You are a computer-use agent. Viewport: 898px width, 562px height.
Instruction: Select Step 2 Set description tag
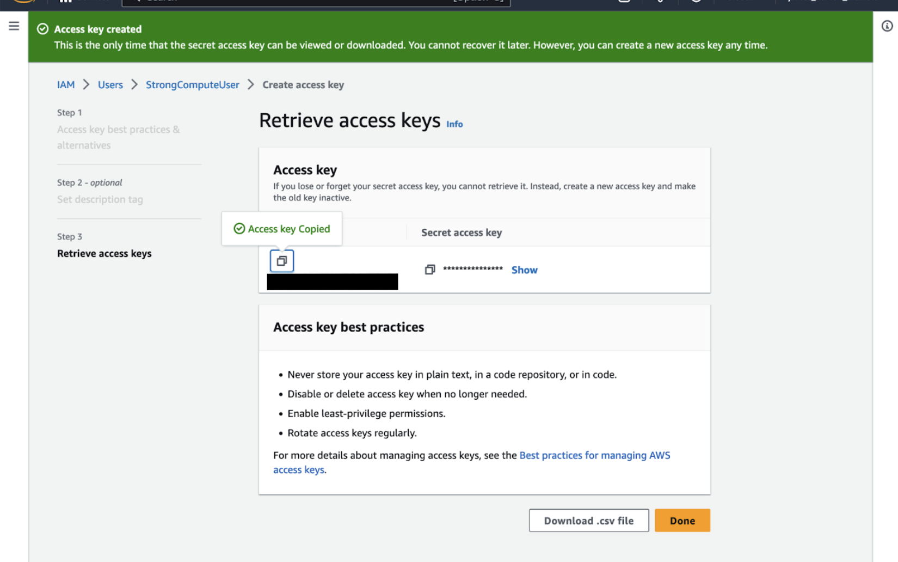(x=100, y=199)
